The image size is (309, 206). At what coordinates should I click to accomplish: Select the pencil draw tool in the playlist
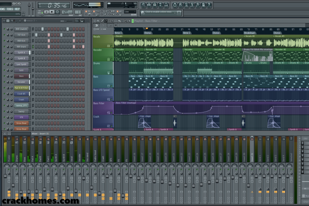[x=103, y=21]
